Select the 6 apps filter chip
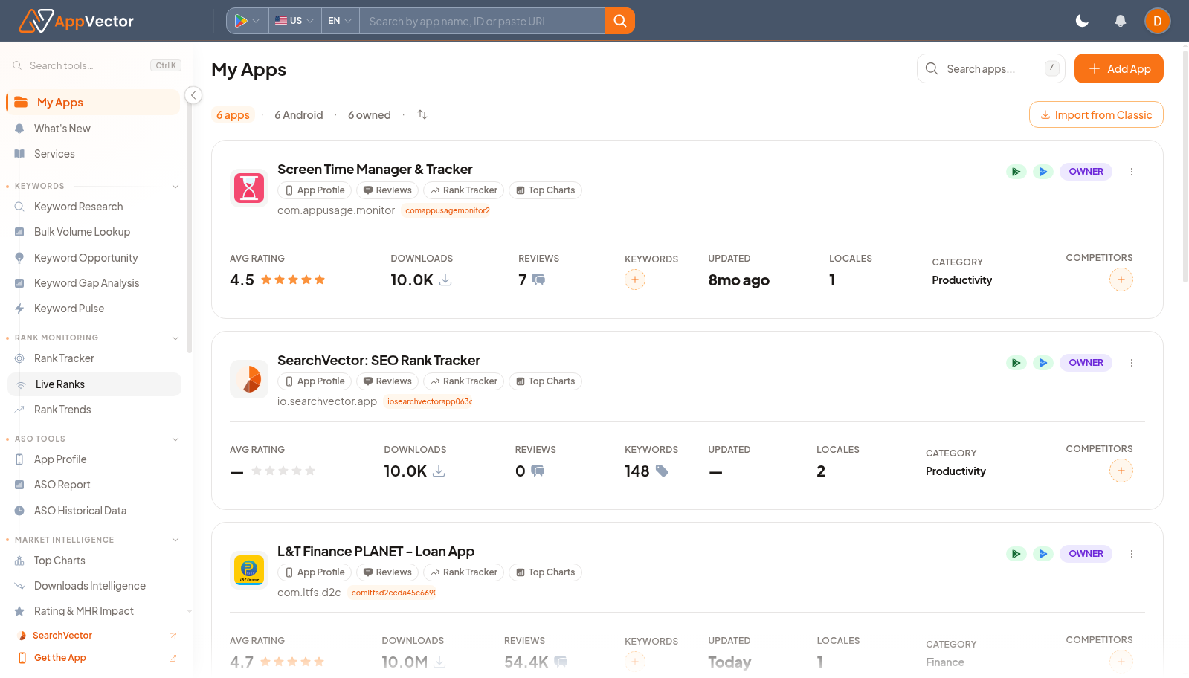1189x678 pixels. click(x=233, y=115)
